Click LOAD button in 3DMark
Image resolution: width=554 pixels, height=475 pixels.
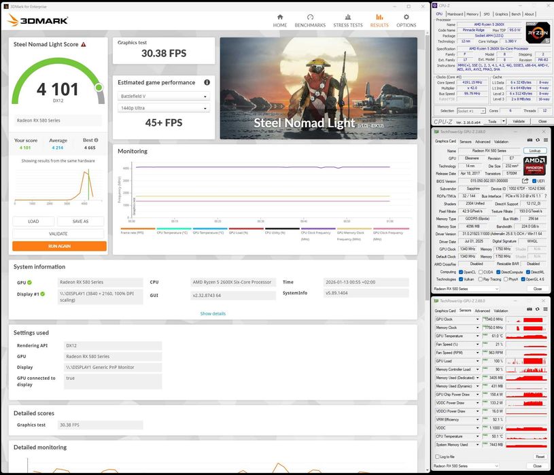pos(33,222)
